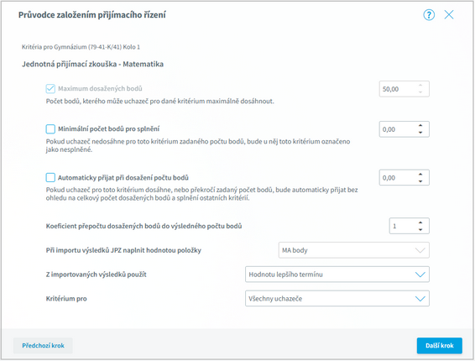Click the maximum points 50,00 field
This screenshot has height=361, width=475.
(404, 89)
